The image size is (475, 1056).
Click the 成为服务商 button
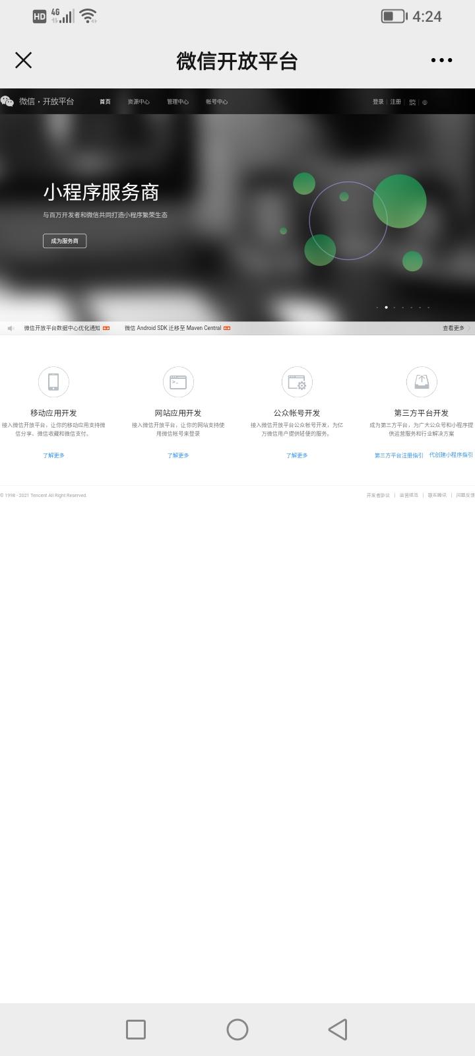click(65, 241)
